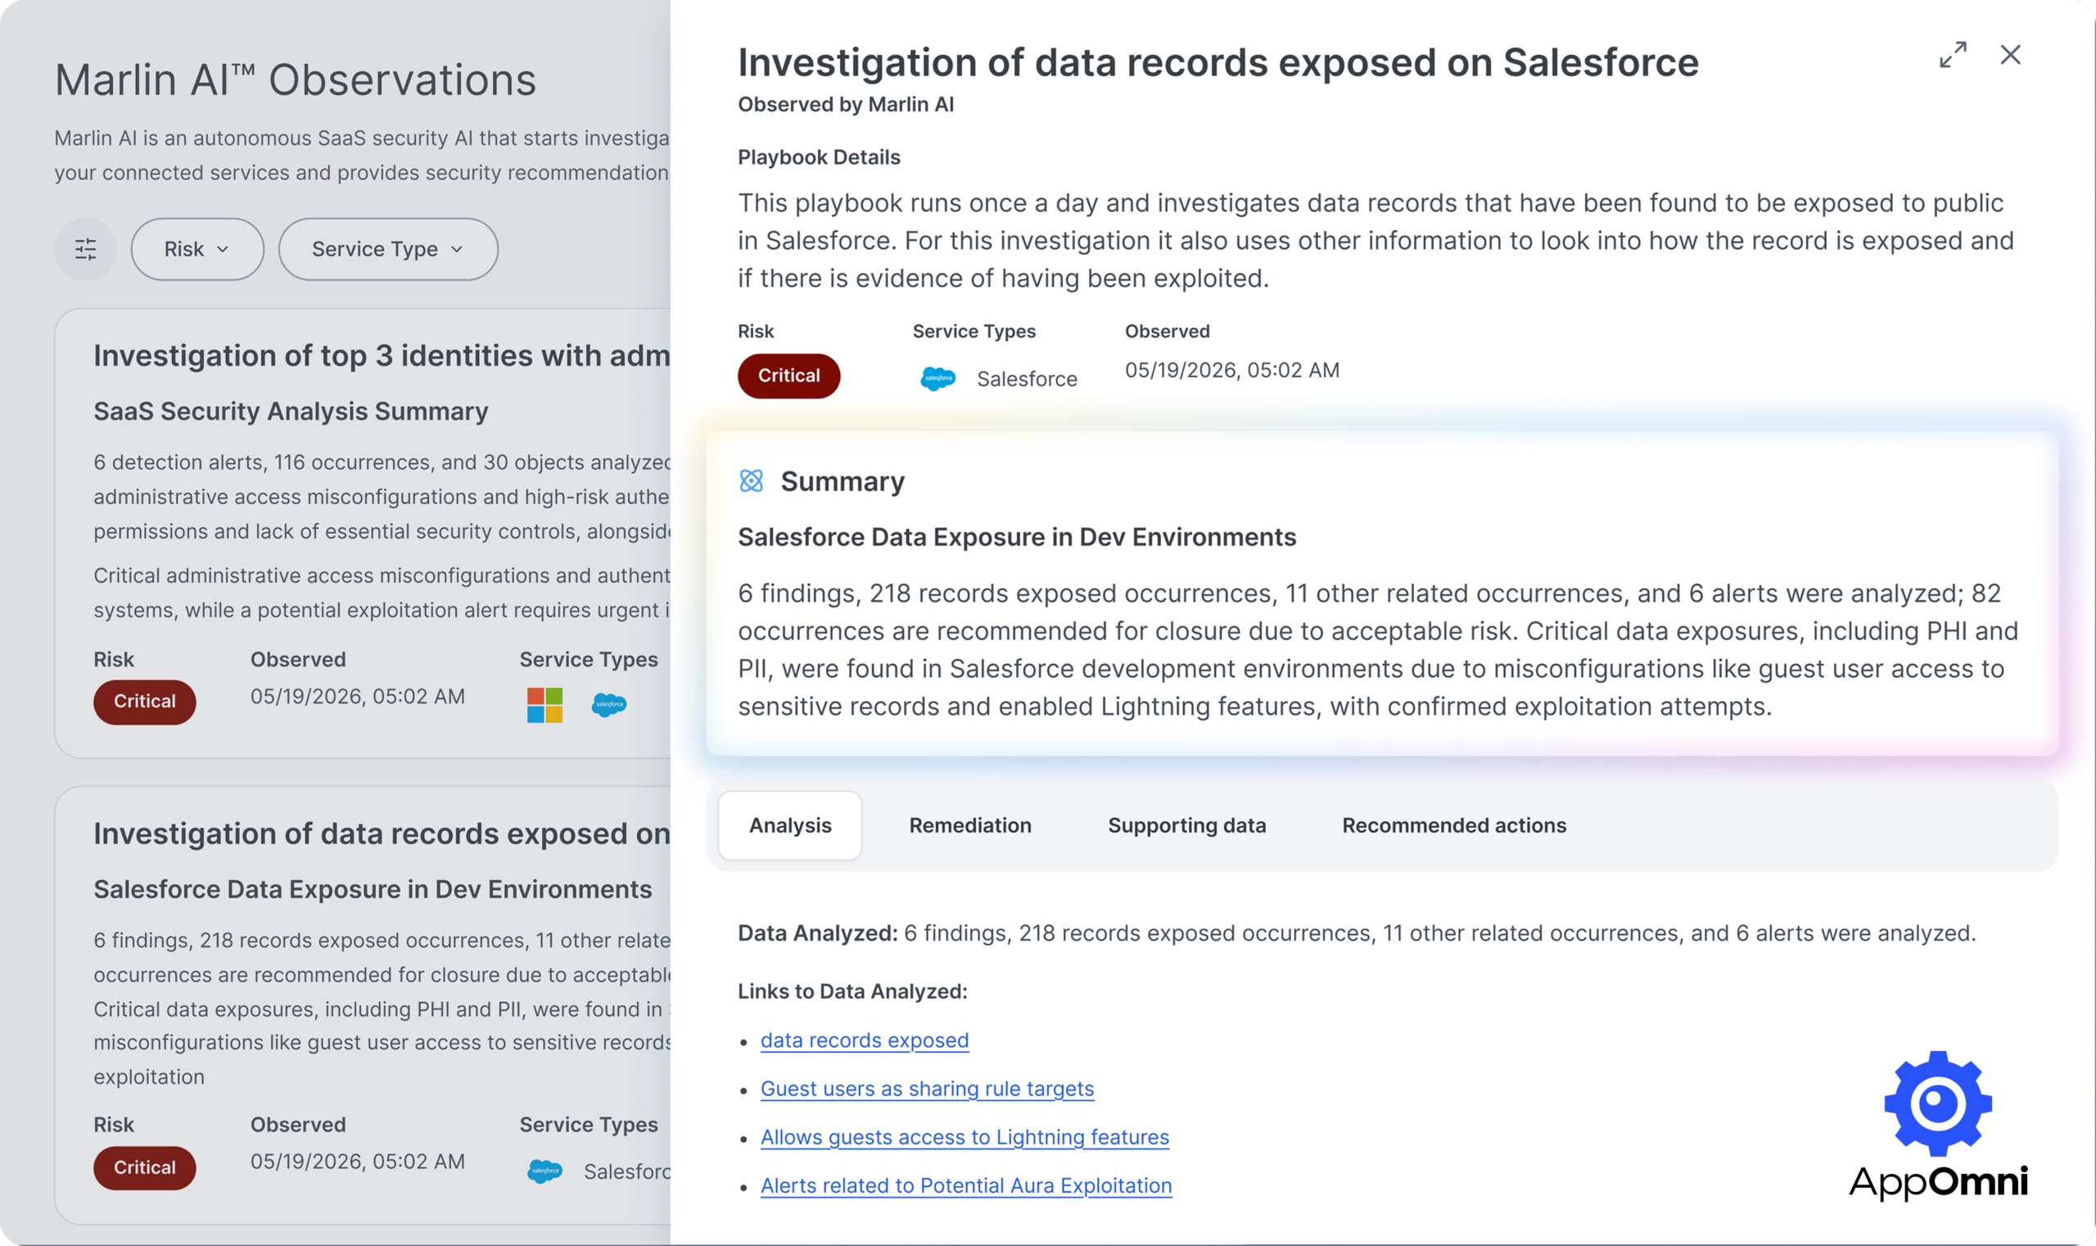Click the Marlin AI Observations page title
The height and width of the screenshot is (1246, 2096).
pos(296,79)
